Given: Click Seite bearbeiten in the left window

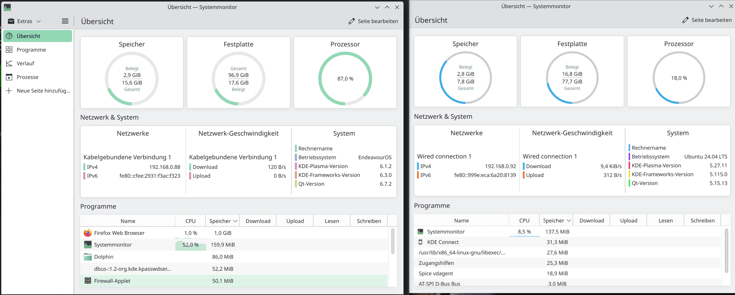Looking at the screenshot, I should [x=373, y=21].
